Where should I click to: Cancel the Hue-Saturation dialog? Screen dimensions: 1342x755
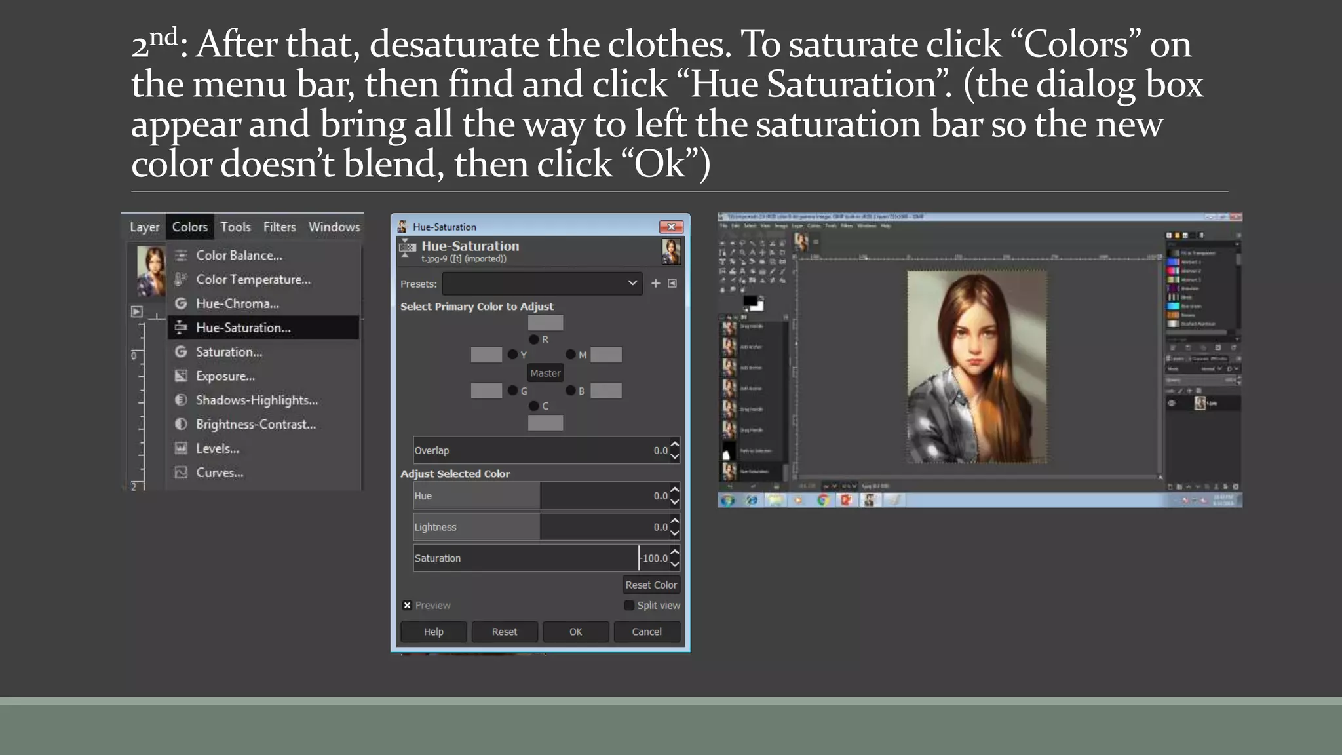pyautogui.click(x=647, y=632)
